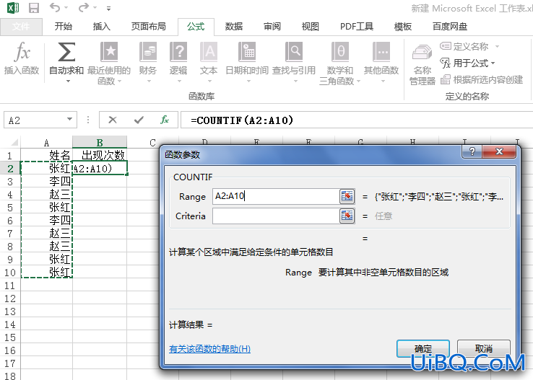533x380 pixels.
Task: Open the Name Manager (名称管理器) icon
Action: coord(422,53)
